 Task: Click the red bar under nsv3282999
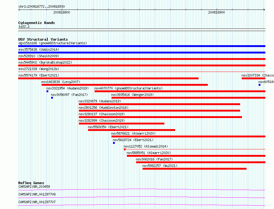coord(122,124)
